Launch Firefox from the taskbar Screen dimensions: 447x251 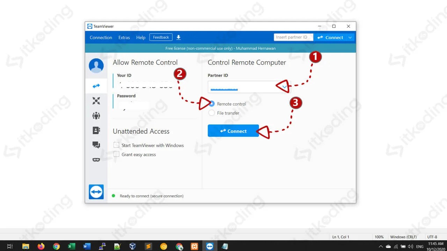click(41, 246)
